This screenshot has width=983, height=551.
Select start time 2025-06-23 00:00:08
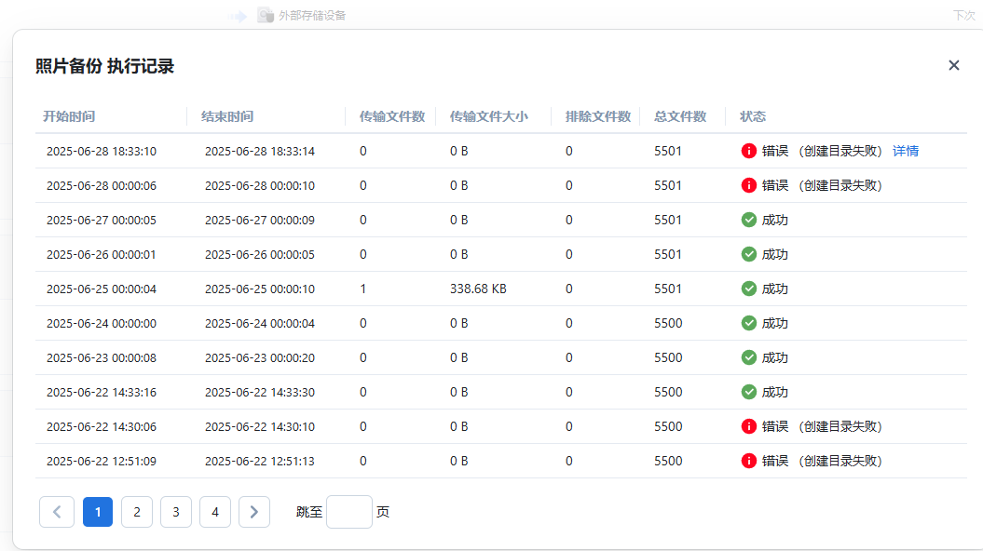coord(102,357)
